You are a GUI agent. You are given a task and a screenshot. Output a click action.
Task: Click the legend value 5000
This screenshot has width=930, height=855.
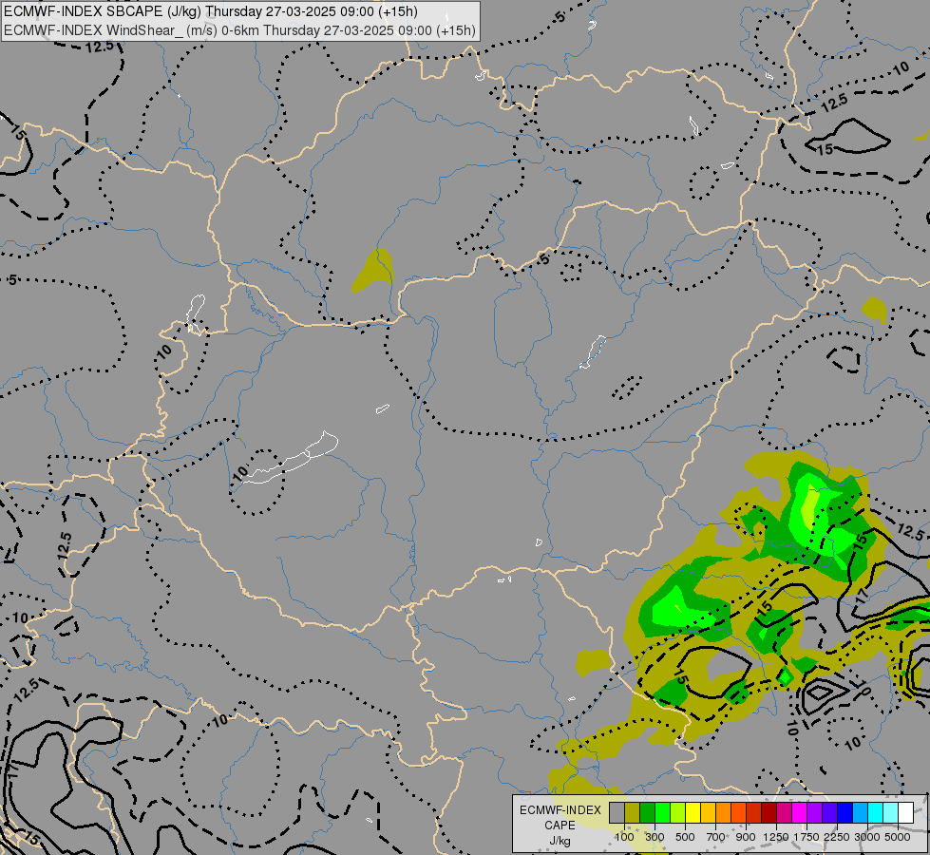(898, 837)
